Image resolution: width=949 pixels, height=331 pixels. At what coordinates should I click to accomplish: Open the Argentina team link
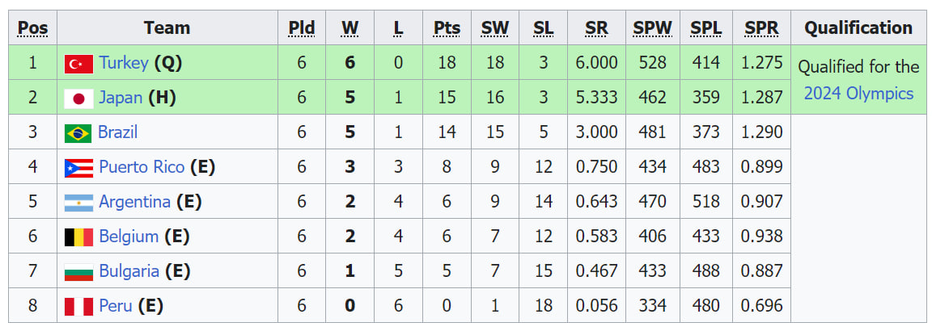coord(134,202)
